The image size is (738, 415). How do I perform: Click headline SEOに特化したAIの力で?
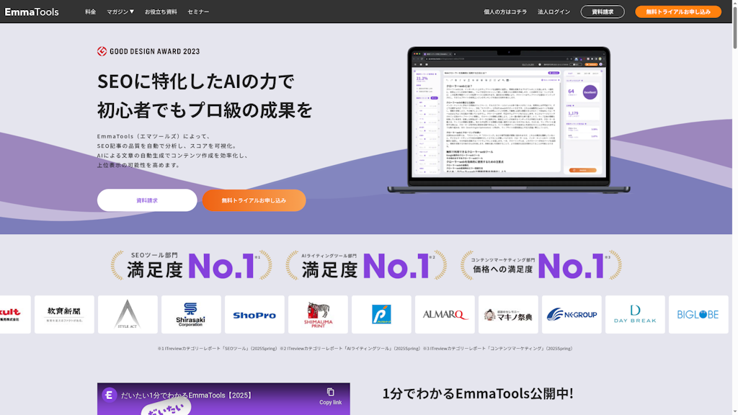point(196,81)
